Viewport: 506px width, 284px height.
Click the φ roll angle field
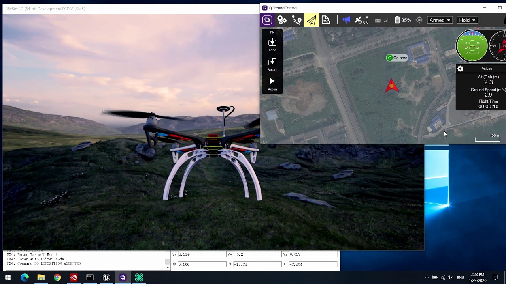click(x=202, y=264)
